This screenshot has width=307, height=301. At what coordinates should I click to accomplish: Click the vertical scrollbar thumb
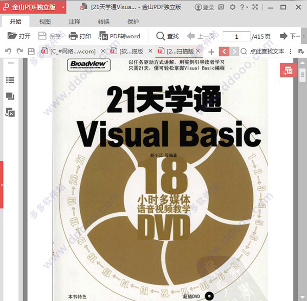(x=302, y=75)
